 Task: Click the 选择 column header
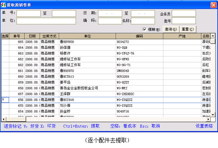point(5,36)
